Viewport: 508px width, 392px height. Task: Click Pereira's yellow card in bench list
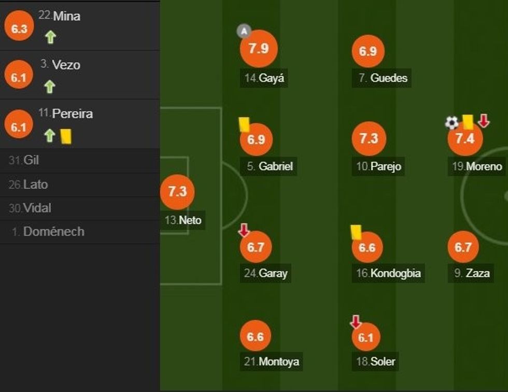click(66, 136)
